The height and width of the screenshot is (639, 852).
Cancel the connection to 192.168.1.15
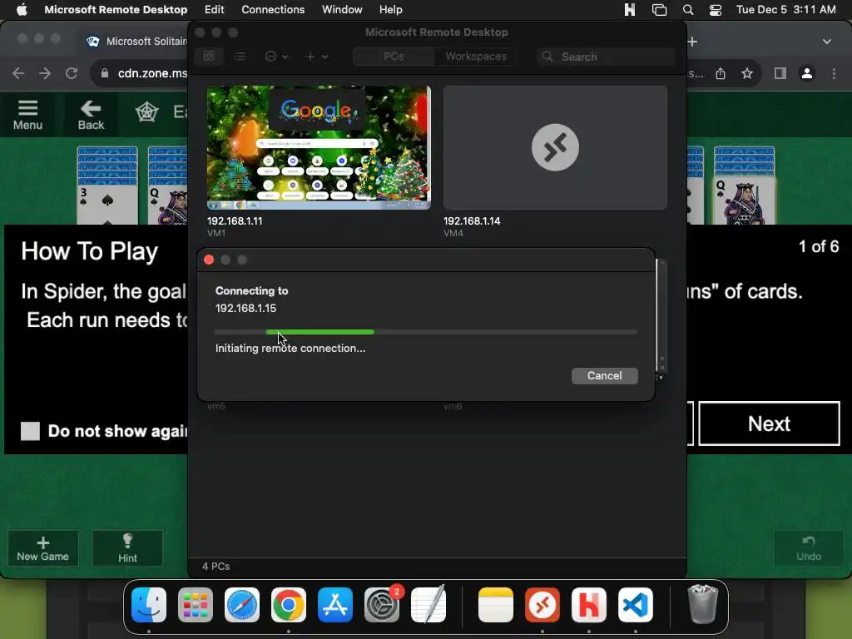click(x=604, y=375)
